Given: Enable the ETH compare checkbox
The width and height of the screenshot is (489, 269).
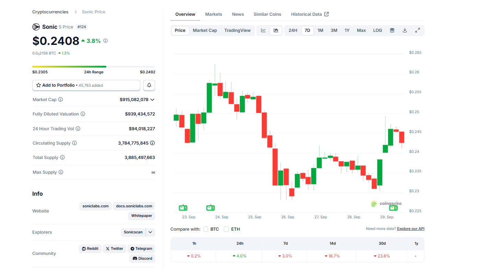Looking at the screenshot, I should pyautogui.click(x=226, y=229).
